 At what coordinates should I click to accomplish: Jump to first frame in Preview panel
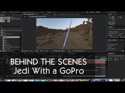click(109, 29)
